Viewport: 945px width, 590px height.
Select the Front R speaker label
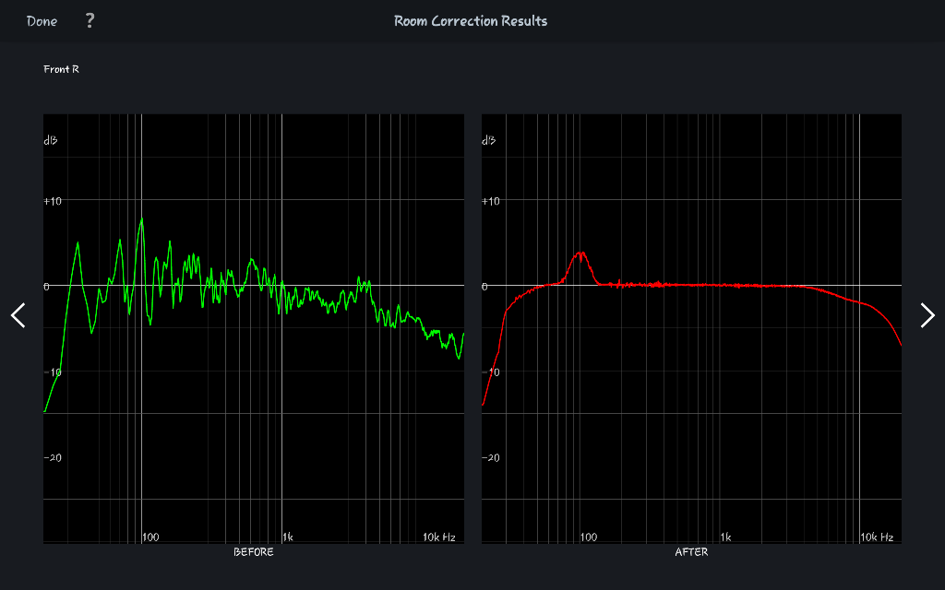coord(61,69)
